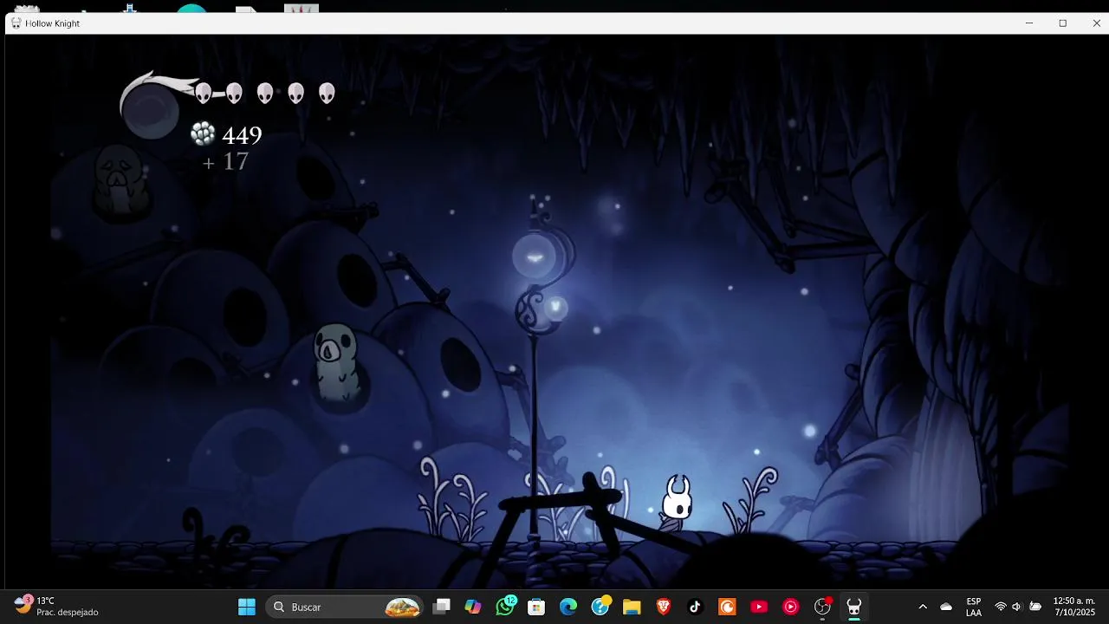Maximize the Hollow Knight window
Screen dimensions: 1109x624
point(1063,23)
